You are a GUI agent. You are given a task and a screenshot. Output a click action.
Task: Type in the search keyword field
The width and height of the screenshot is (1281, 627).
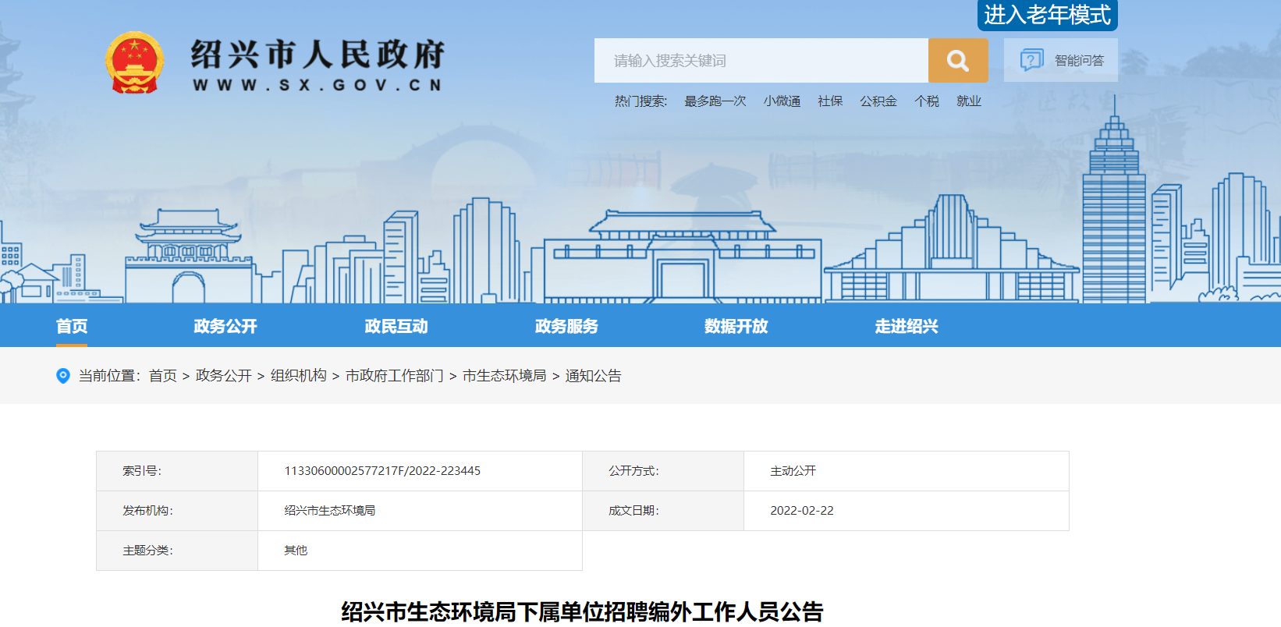tap(761, 61)
